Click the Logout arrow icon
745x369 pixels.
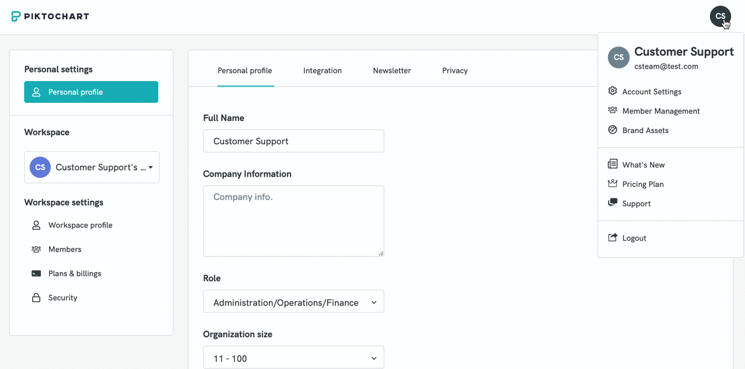[x=613, y=238]
